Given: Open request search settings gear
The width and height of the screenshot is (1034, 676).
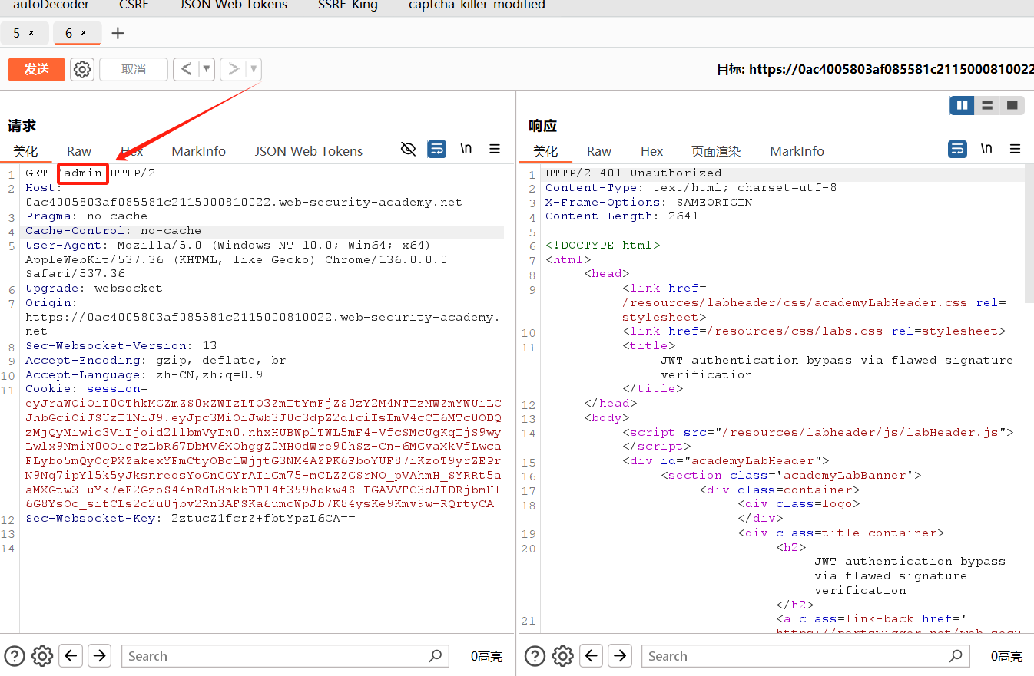Looking at the screenshot, I should [x=42, y=656].
